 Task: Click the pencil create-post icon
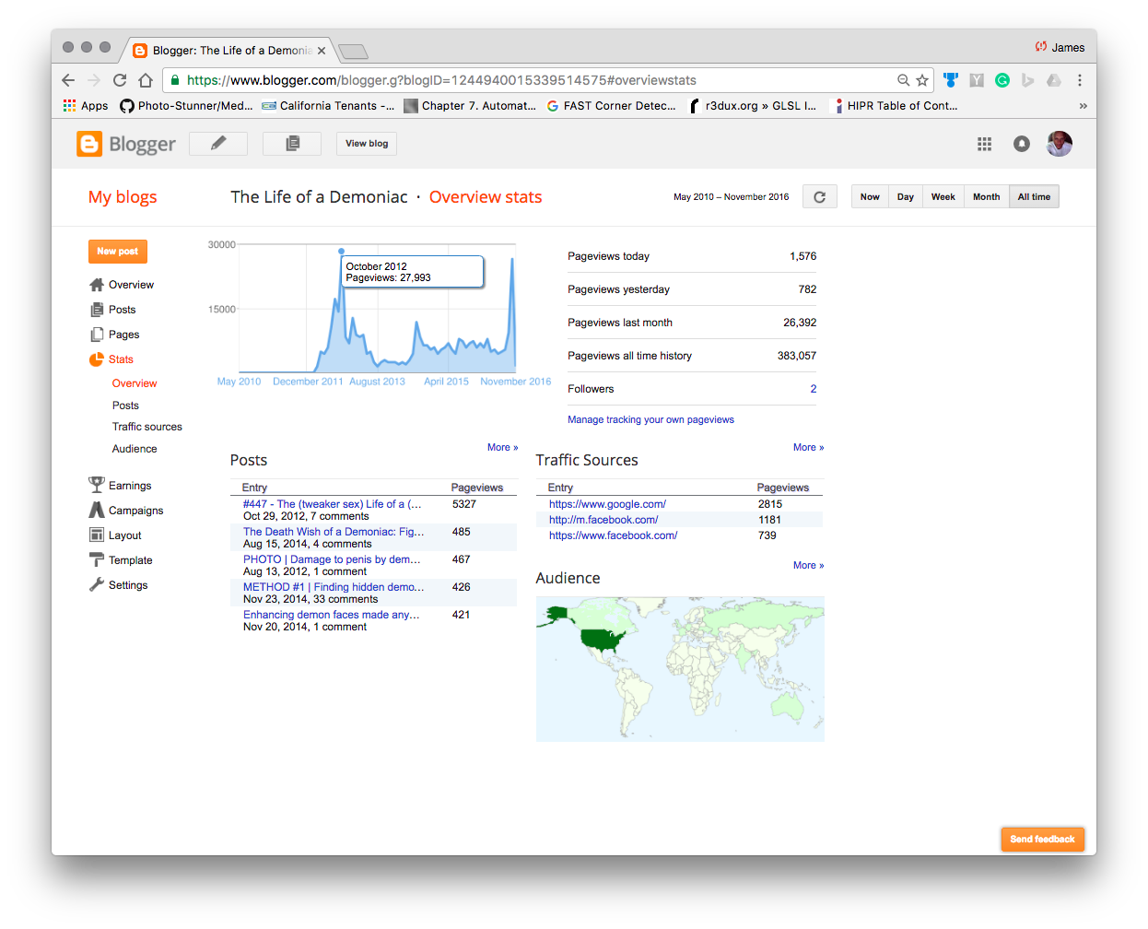coord(218,143)
